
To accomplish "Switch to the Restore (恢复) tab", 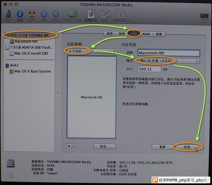I will (x=159, y=34).
